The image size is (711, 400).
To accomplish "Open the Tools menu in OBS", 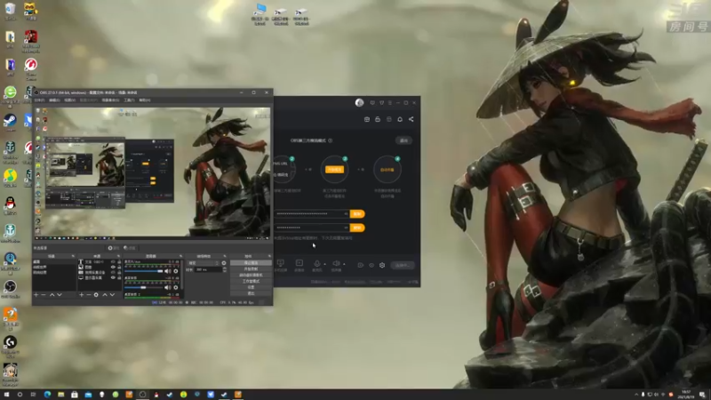I will (129, 100).
